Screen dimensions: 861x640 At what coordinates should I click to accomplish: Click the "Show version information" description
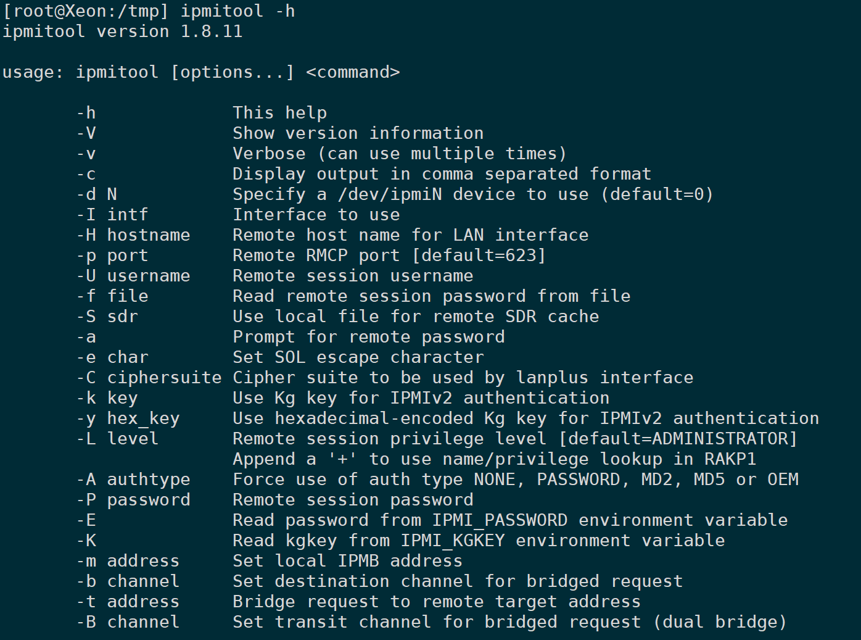coord(358,133)
